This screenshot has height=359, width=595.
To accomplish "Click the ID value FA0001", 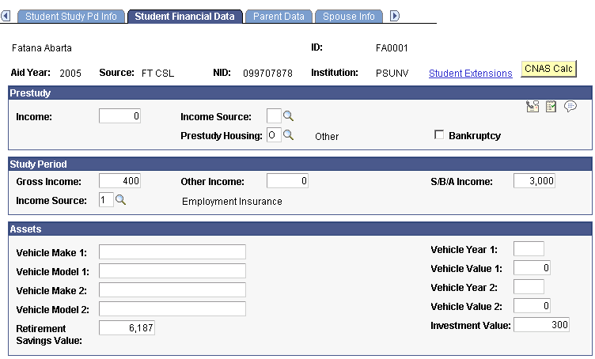I will click(x=392, y=48).
